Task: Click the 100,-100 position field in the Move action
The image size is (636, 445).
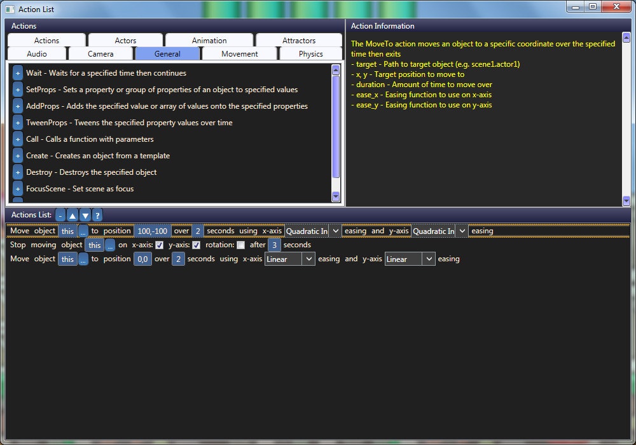Action: coord(151,231)
